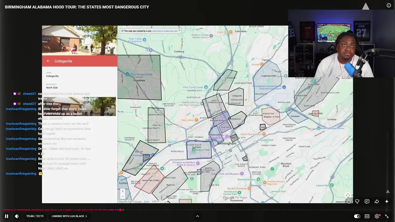Toggle the map fullscreen crosshair icon
The image size is (395, 222).
[348, 195]
